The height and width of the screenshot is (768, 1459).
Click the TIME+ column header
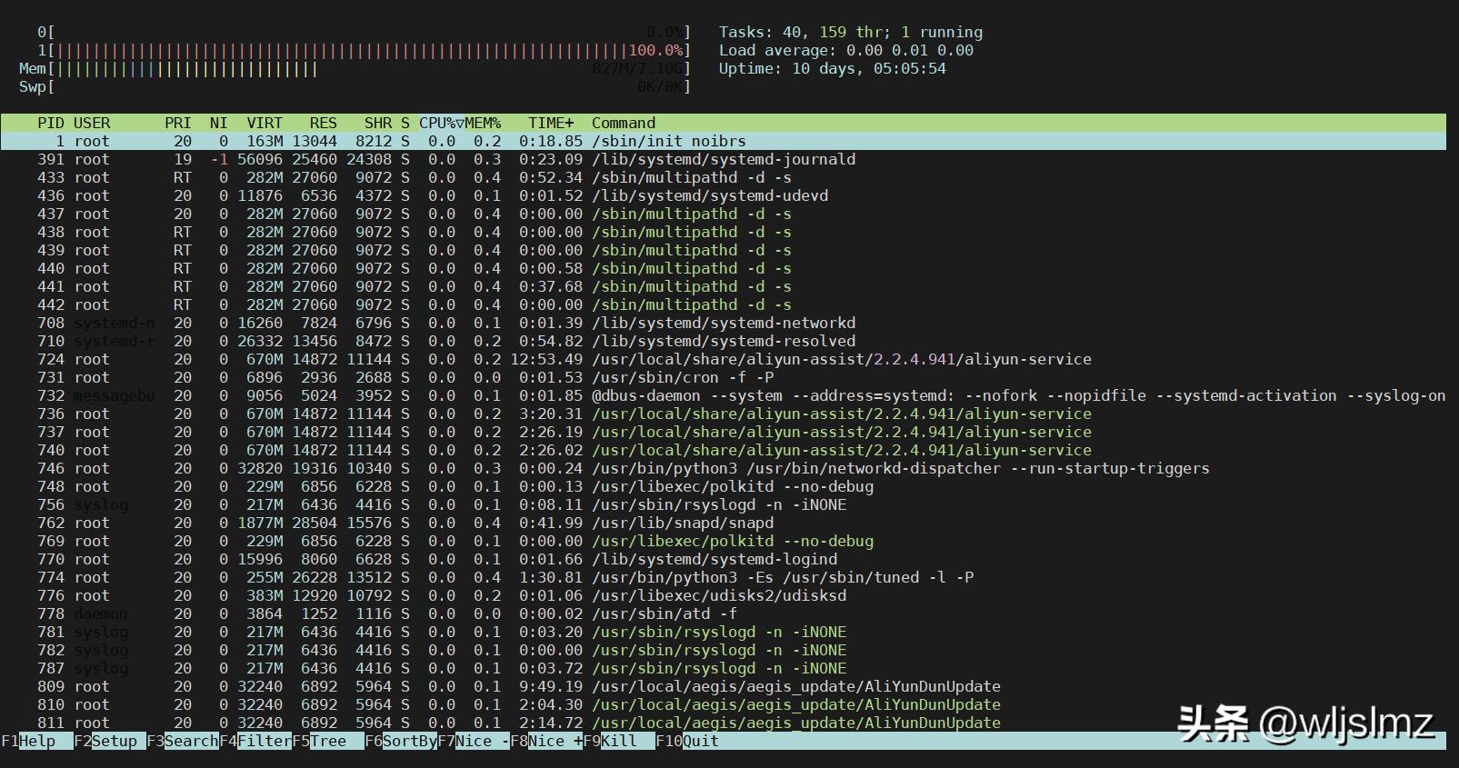[x=551, y=123]
